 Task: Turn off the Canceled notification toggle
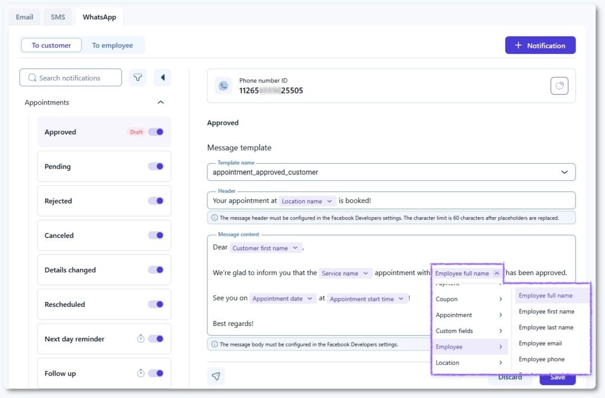pyautogui.click(x=156, y=235)
